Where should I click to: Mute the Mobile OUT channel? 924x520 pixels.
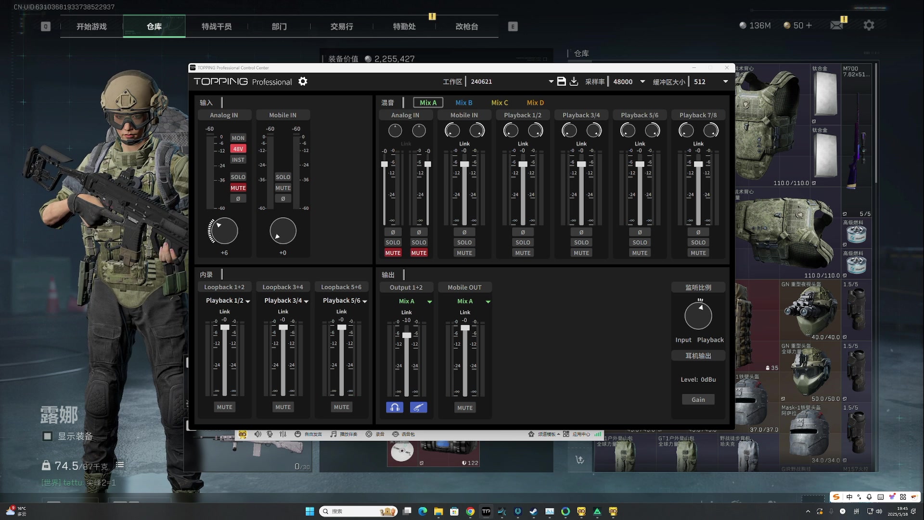point(464,407)
